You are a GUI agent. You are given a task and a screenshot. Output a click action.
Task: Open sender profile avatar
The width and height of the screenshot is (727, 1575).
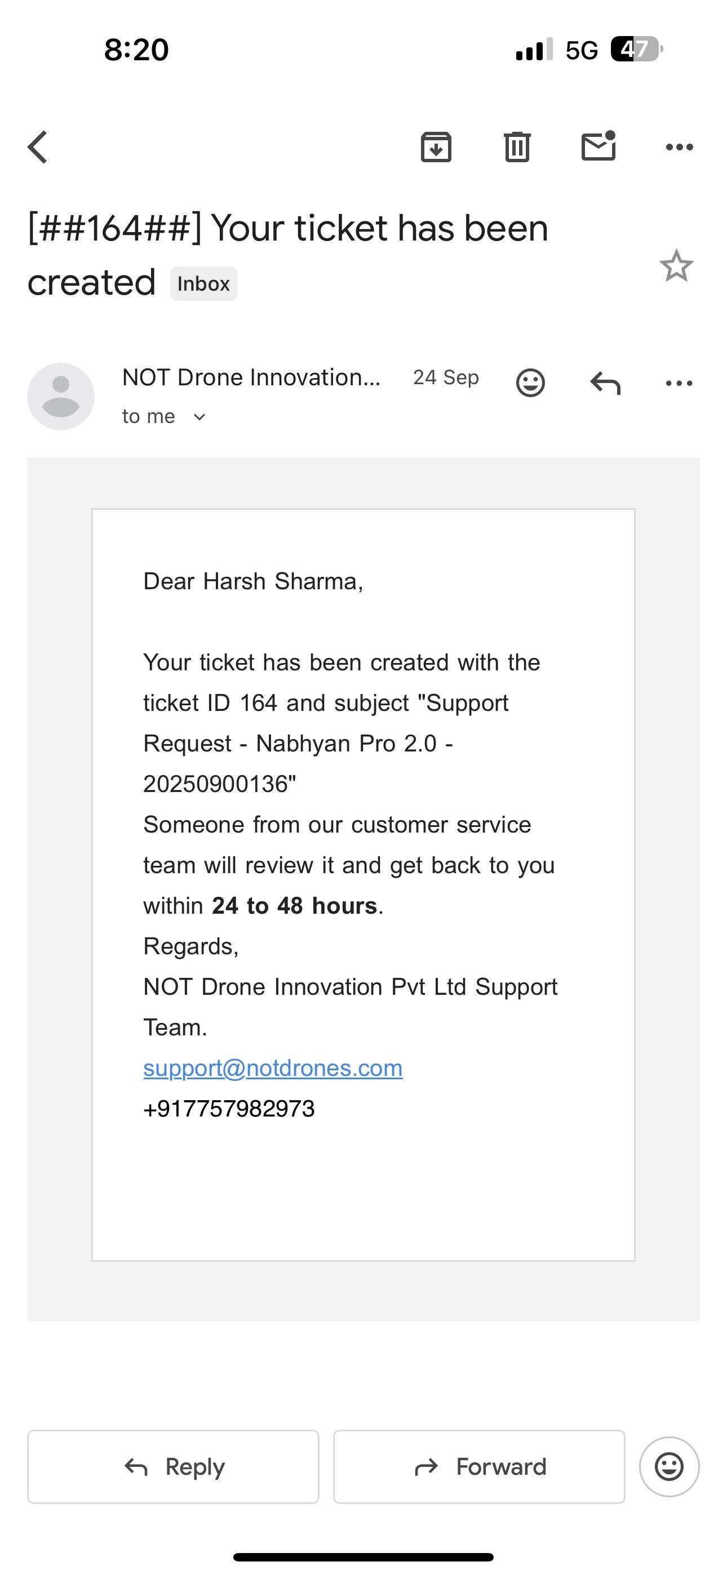click(61, 396)
